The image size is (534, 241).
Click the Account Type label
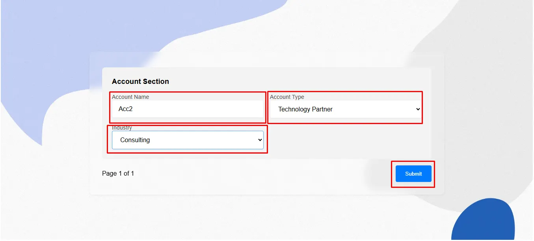tap(287, 97)
